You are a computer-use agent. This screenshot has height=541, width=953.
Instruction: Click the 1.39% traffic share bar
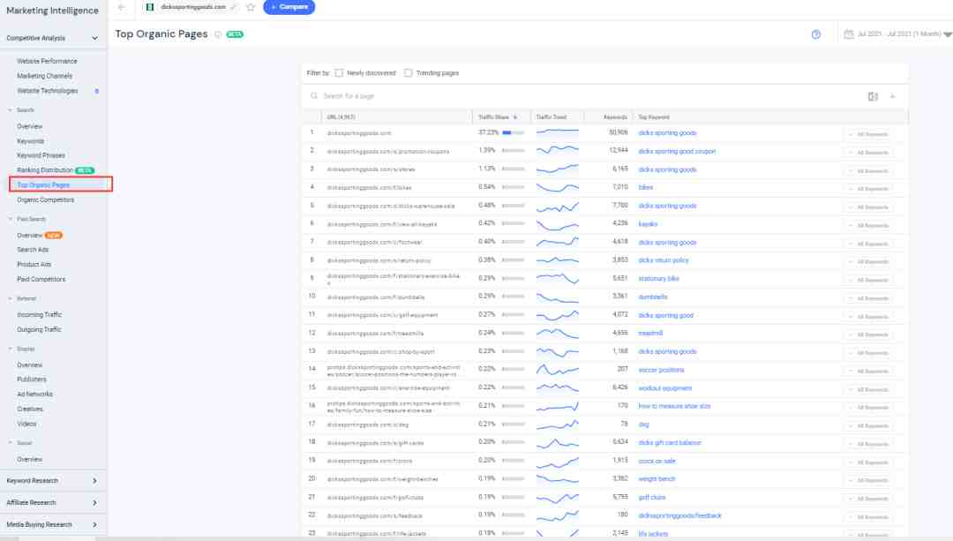513,151
